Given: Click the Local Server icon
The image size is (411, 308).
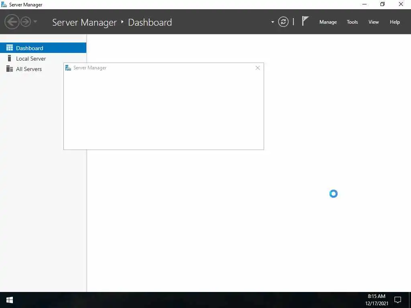Looking at the screenshot, I should tap(10, 58).
